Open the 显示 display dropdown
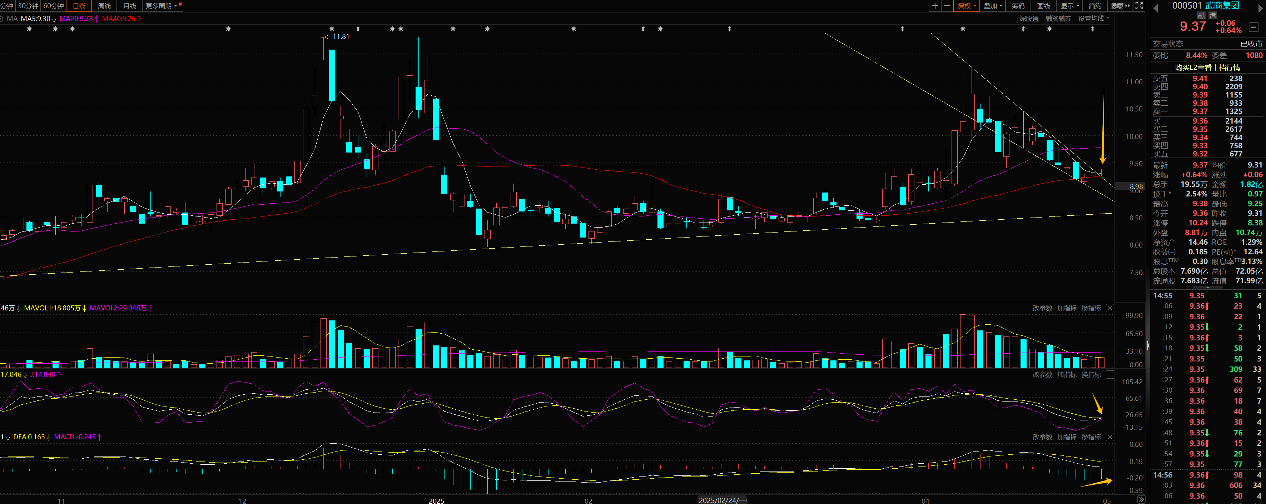 tap(1069, 6)
